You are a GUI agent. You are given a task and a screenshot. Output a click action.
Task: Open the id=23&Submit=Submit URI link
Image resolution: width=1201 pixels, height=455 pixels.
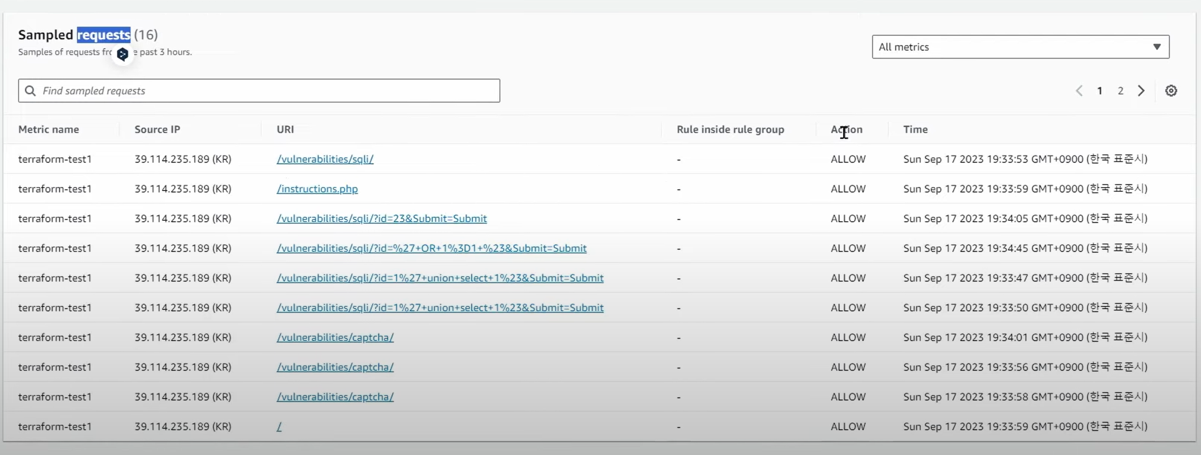coord(381,218)
